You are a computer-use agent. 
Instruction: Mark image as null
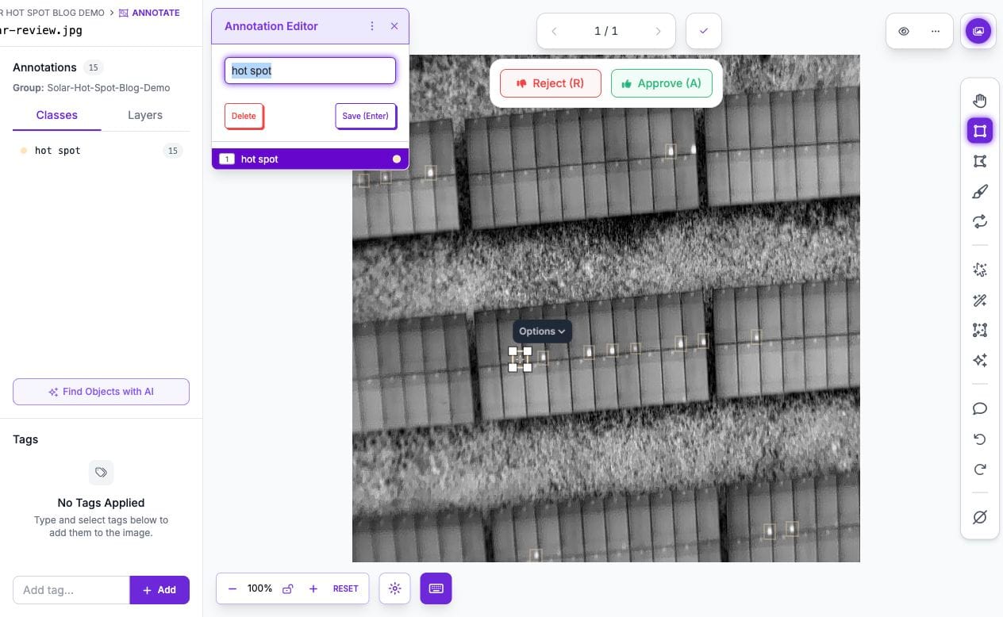pos(979,517)
